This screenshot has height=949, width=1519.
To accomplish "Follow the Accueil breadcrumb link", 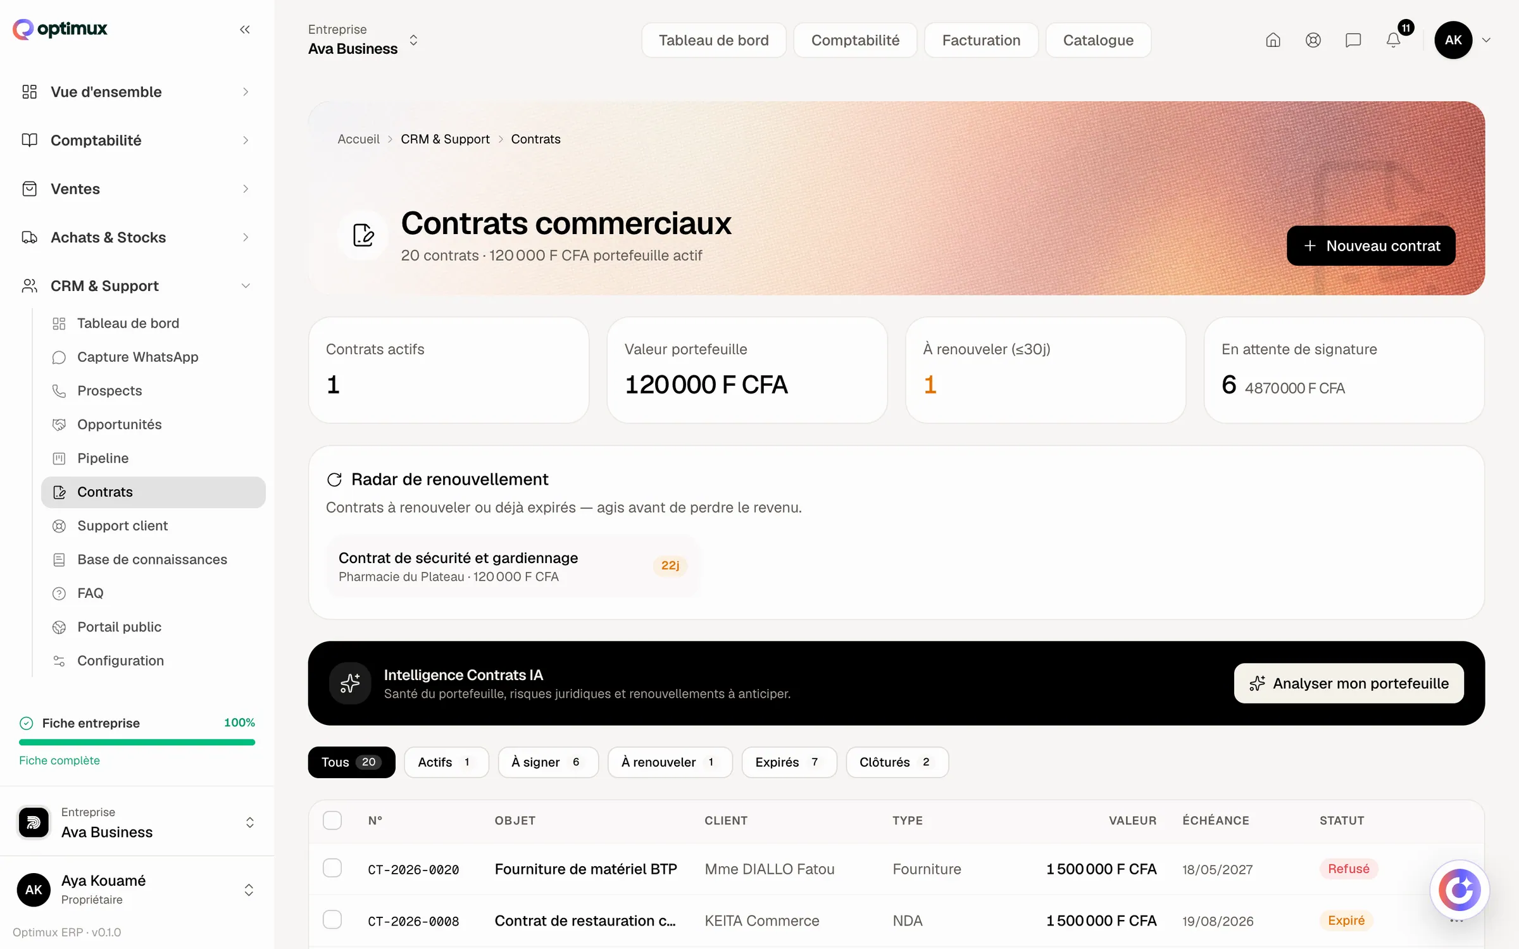I will [x=358, y=139].
